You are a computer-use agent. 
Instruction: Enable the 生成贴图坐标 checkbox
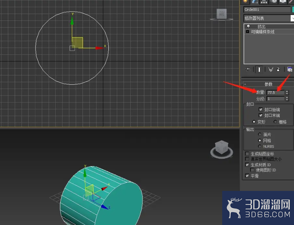coord(247,154)
